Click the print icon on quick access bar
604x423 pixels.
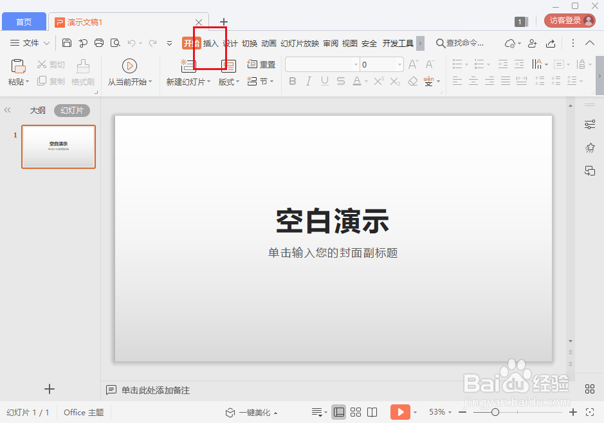(x=99, y=42)
